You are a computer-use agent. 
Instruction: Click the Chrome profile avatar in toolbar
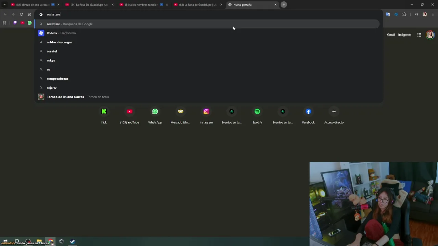(x=425, y=14)
